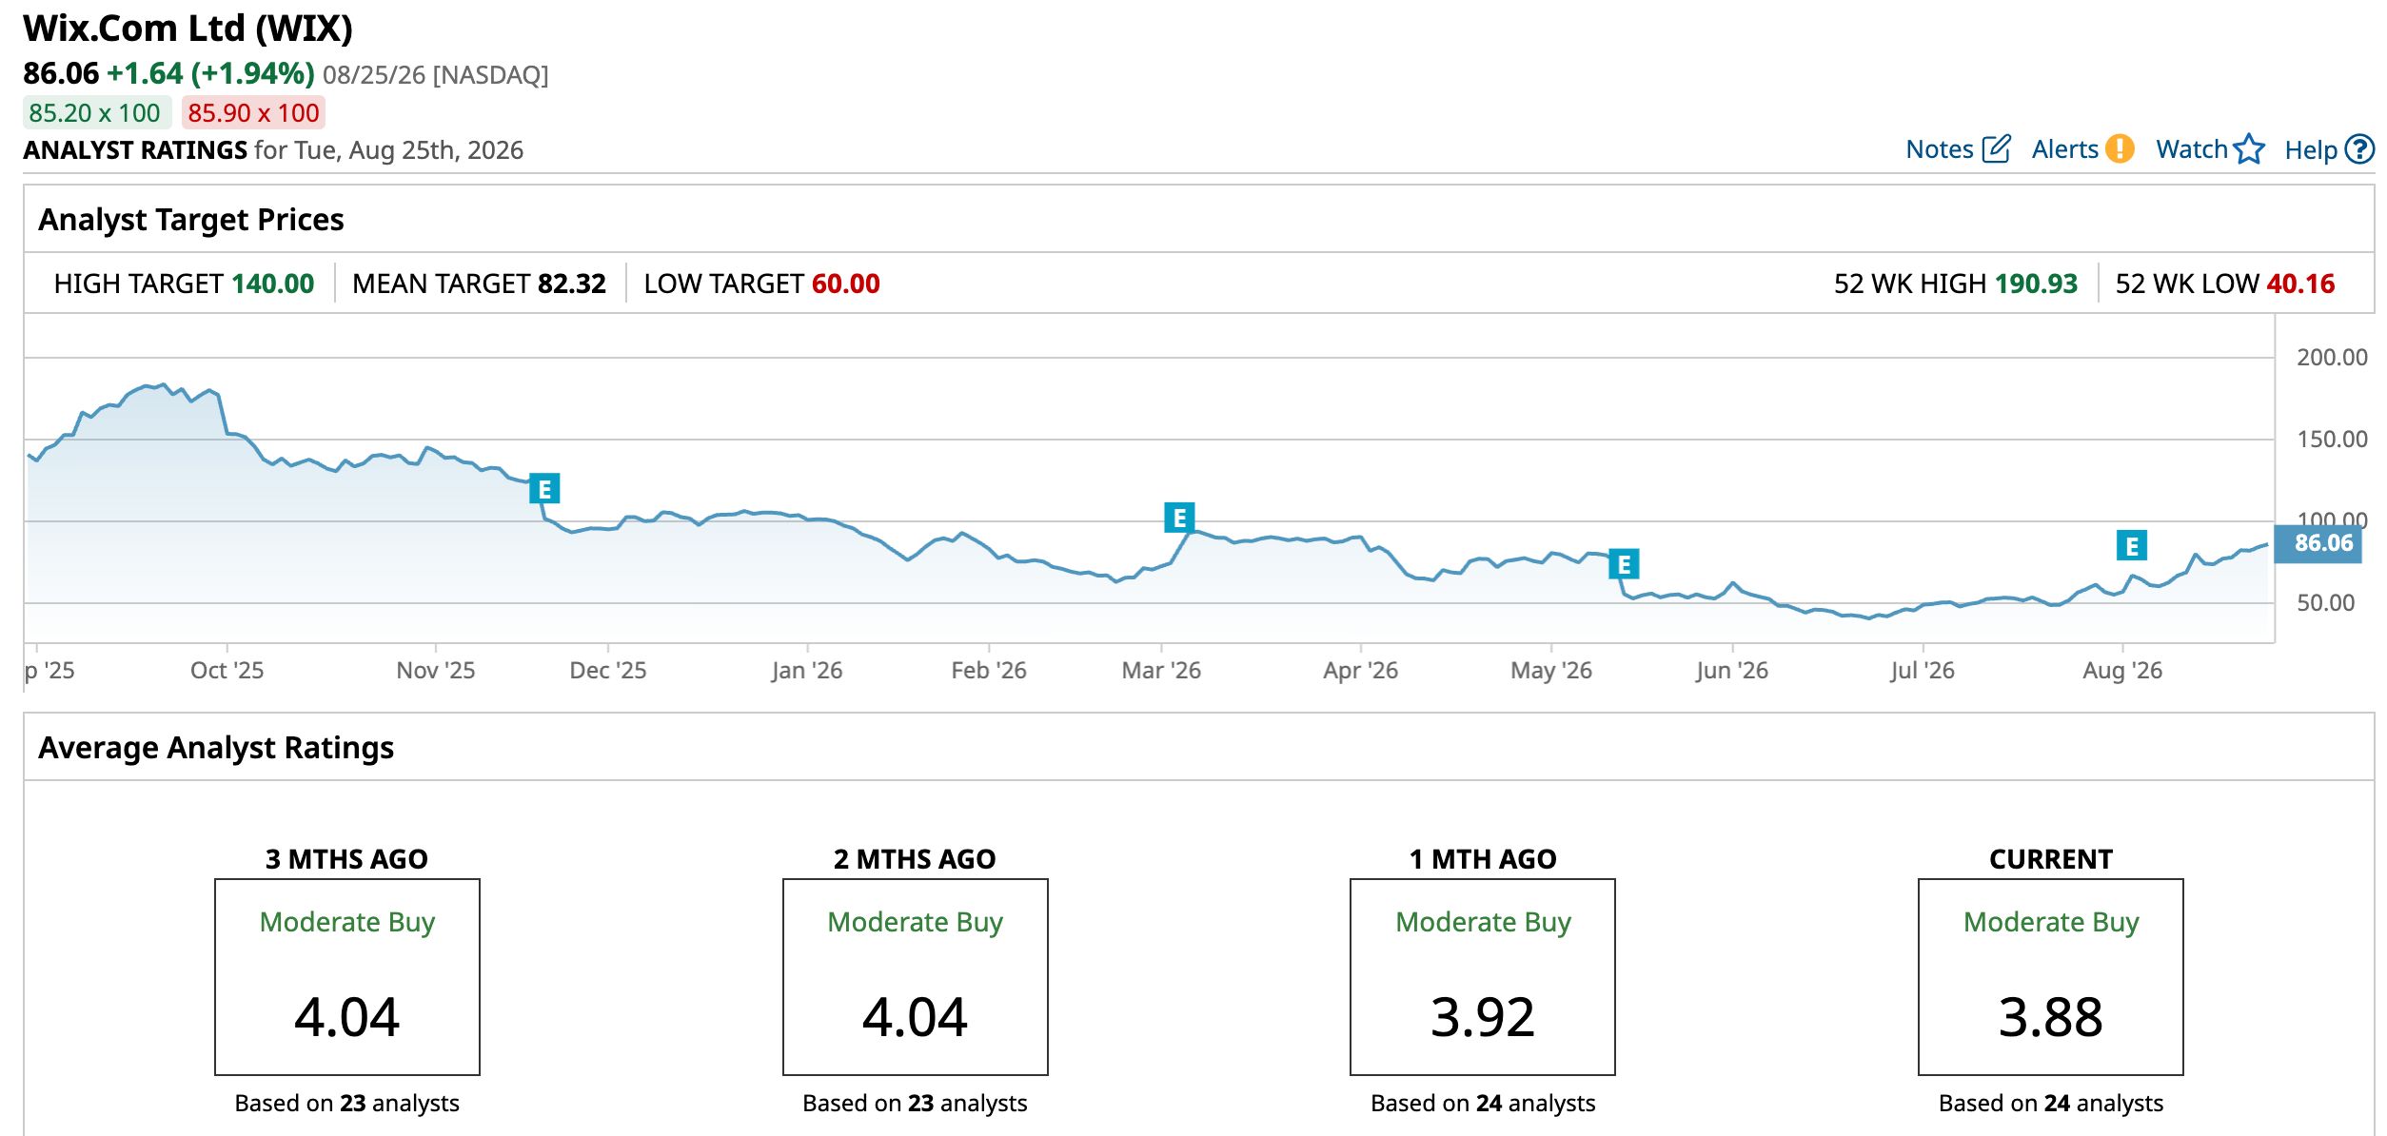Viewport: 2387px width, 1136px height.
Task: Click the Analyst Target Prices heading
Action: point(191,220)
